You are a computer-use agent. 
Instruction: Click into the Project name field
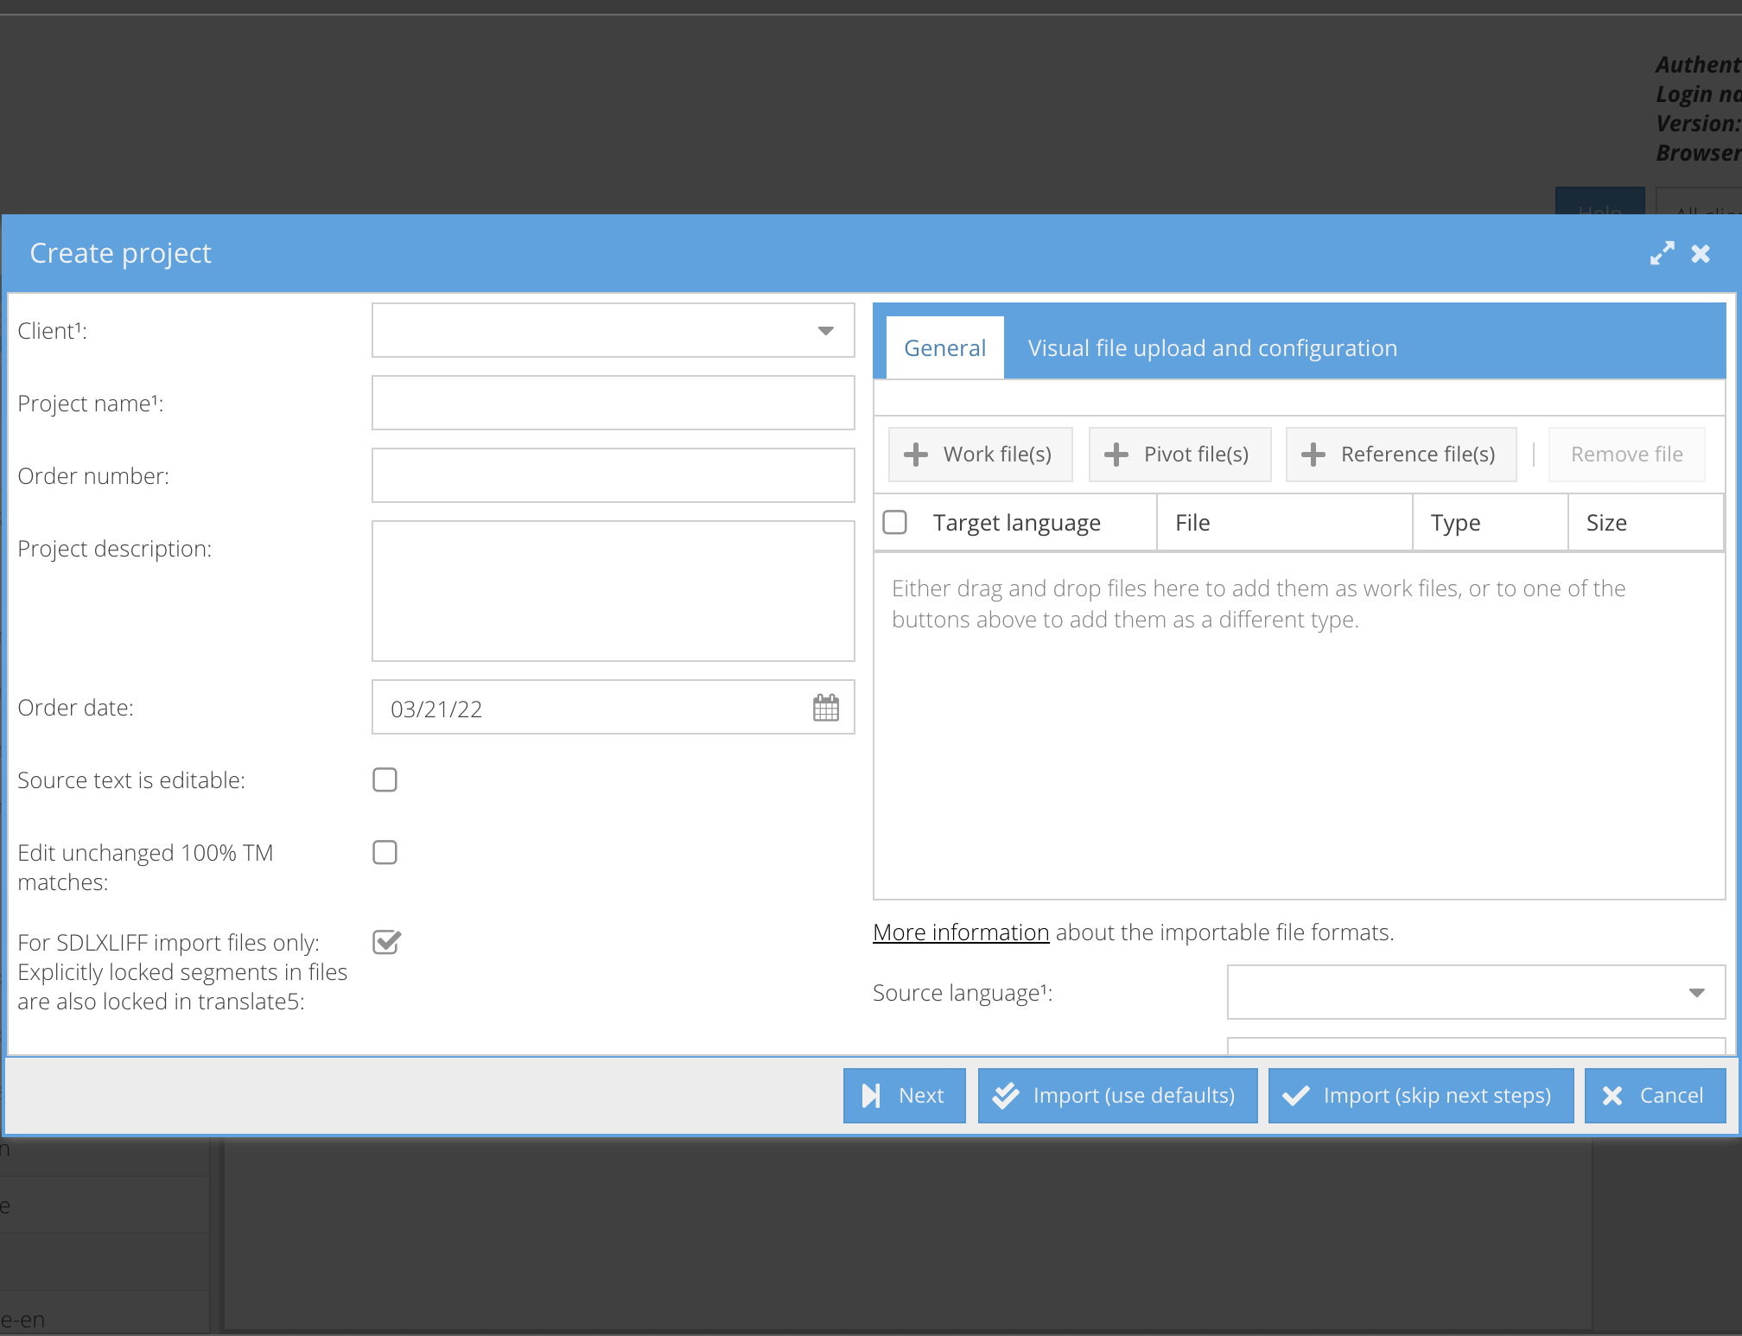613,403
